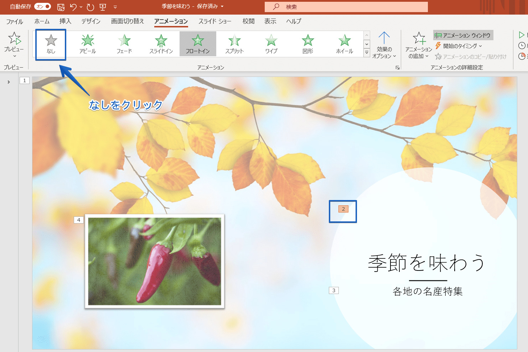Image resolution: width=528 pixels, height=352 pixels.
Task: Apply the 図形 animation effect
Action: pos(308,44)
